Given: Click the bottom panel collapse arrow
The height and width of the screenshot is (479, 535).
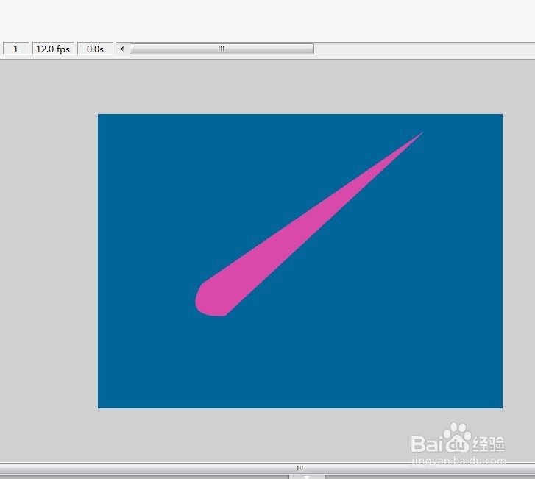Looking at the screenshot, I should (307, 477).
